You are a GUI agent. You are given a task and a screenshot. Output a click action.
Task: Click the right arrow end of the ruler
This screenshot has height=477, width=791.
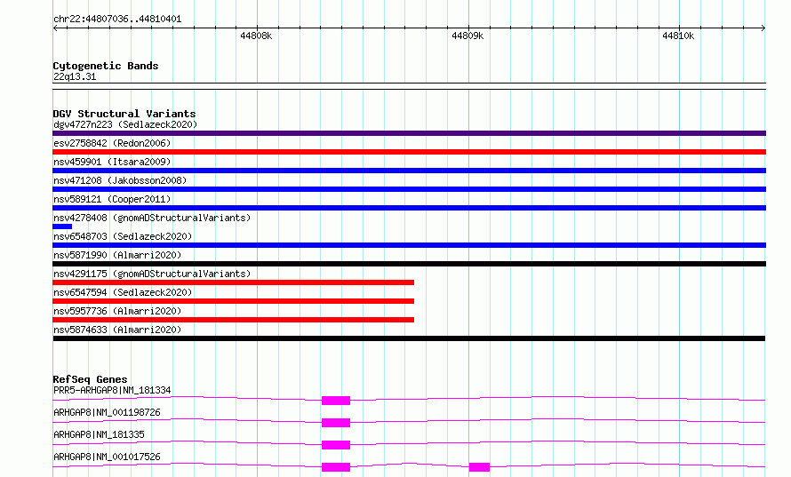point(763,28)
